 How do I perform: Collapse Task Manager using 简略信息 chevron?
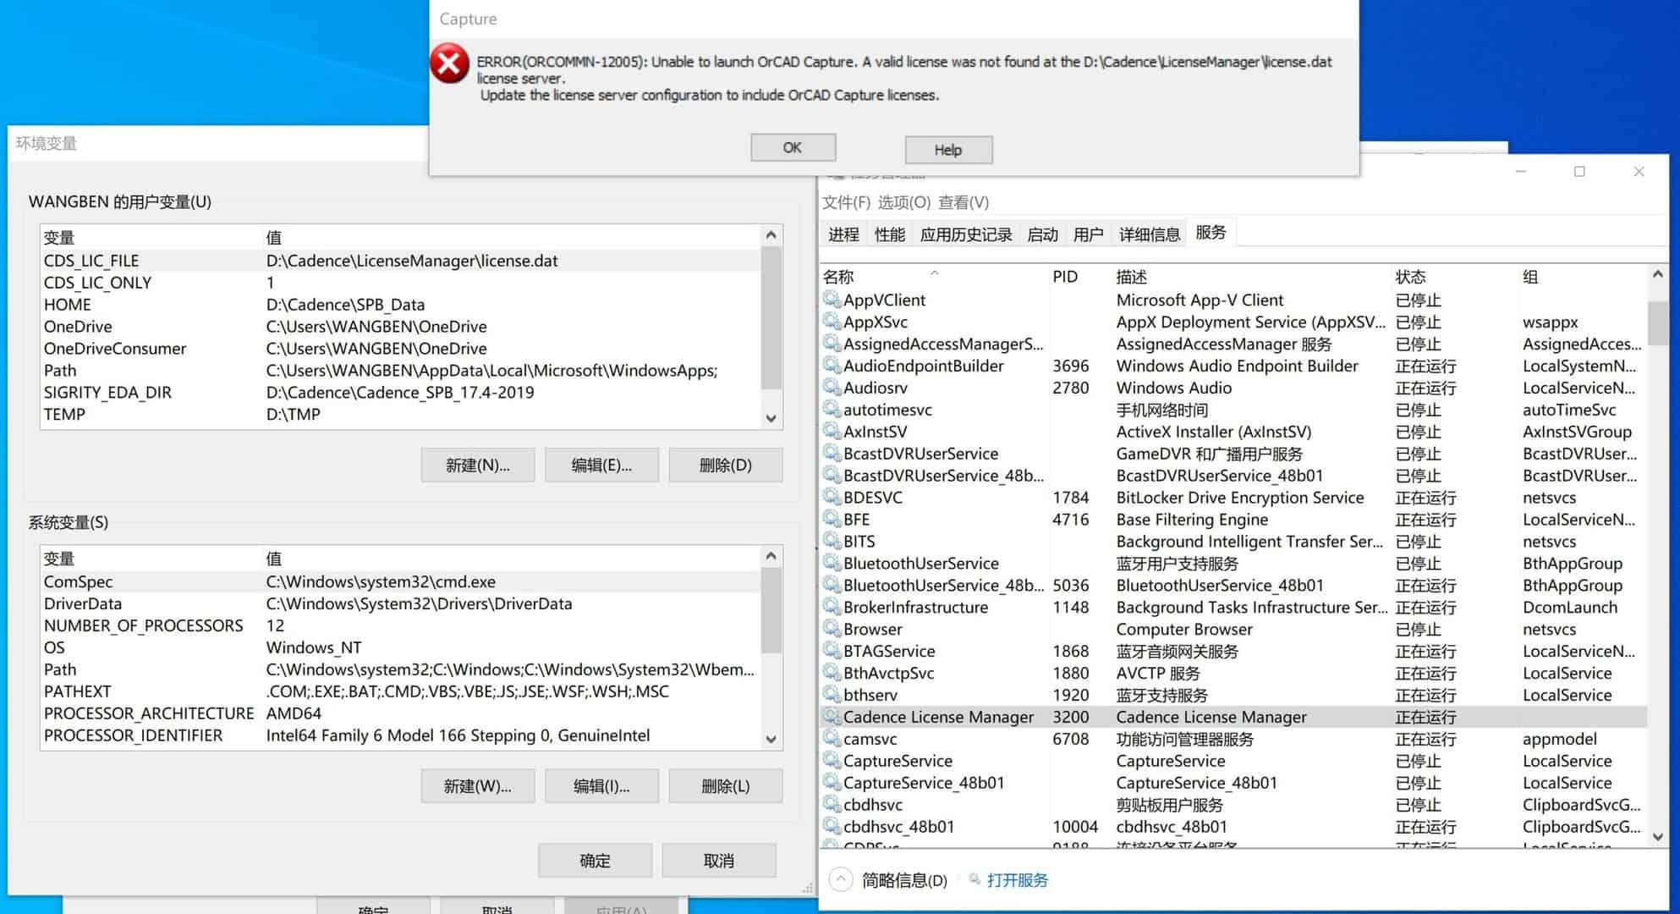pyautogui.click(x=840, y=880)
